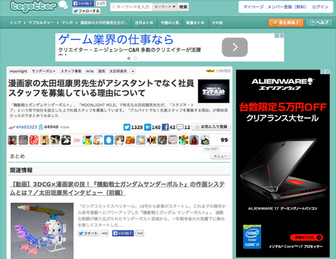The height and width of the screenshot is (259, 336).
Task: Click the ログイン link
Action: coord(320,7)
